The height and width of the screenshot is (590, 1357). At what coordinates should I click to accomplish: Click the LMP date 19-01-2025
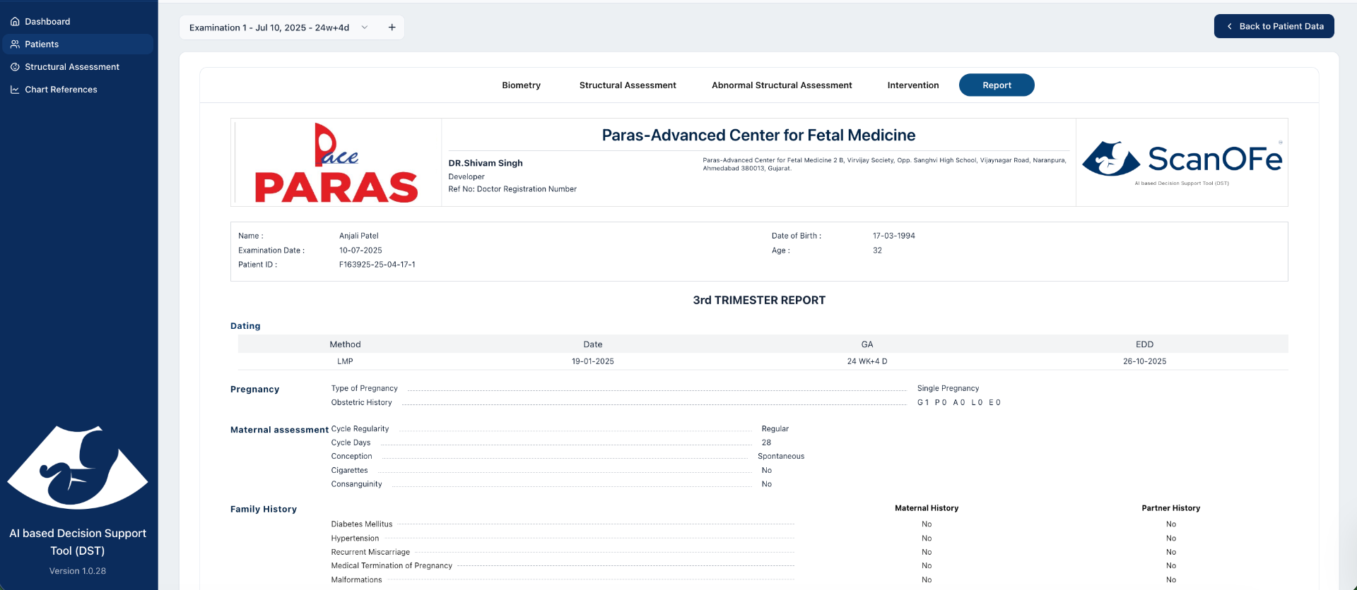point(593,361)
